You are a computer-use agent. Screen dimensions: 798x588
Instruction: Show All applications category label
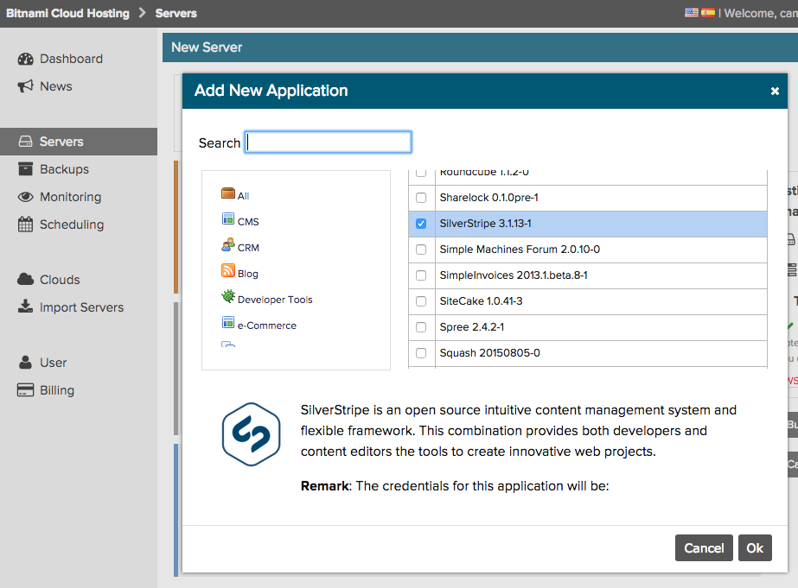[x=243, y=196]
